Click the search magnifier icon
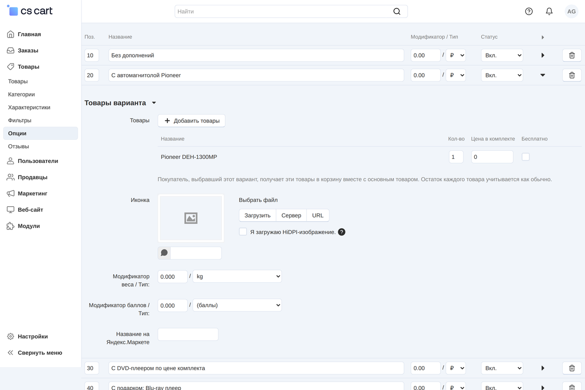 click(x=397, y=11)
